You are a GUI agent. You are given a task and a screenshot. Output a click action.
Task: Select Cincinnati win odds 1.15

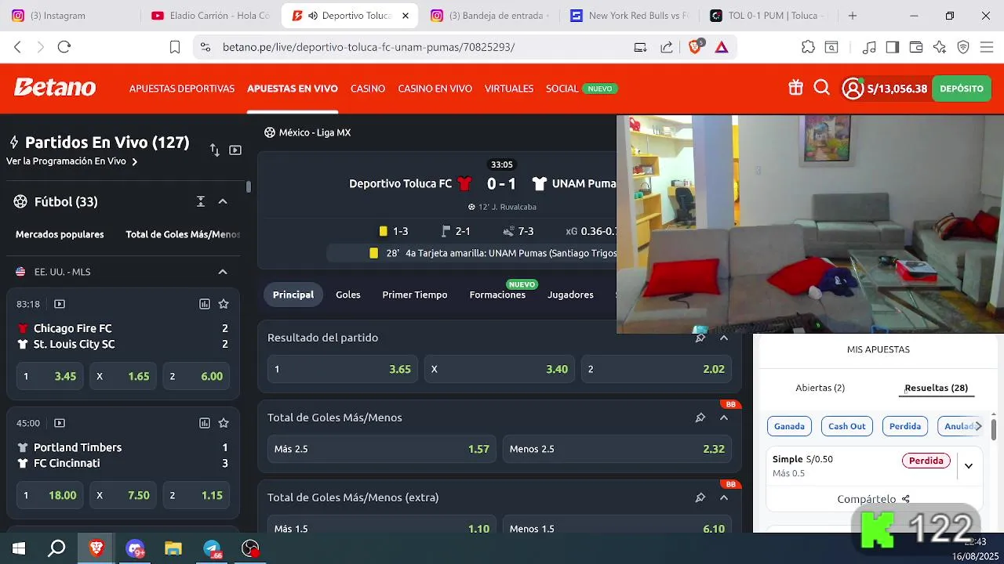(x=196, y=495)
